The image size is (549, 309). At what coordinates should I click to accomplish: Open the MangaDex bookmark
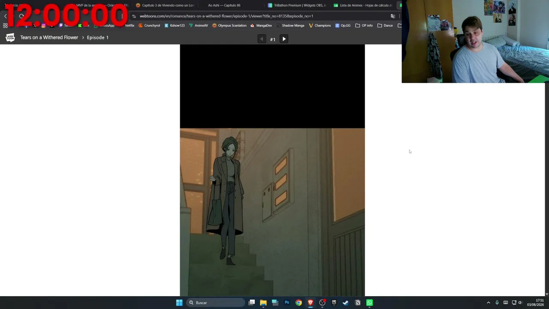coord(261,26)
